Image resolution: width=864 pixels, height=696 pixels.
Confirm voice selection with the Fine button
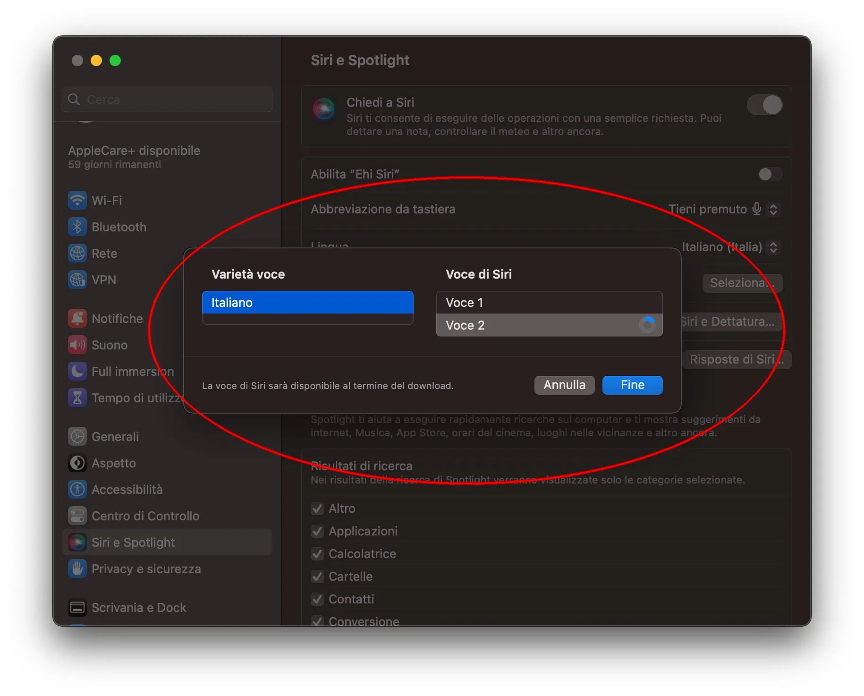click(632, 385)
